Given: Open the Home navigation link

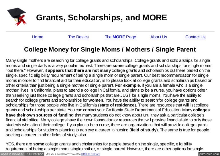Looking at the screenshot, I should [x=38, y=37].
